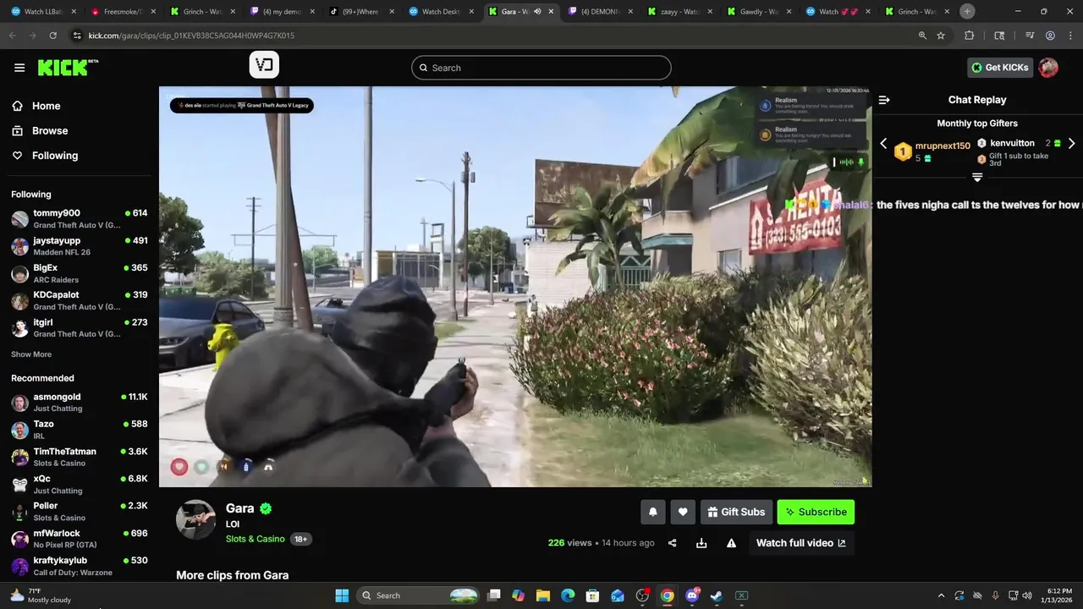
Task: Download the clip
Action: [701, 543]
